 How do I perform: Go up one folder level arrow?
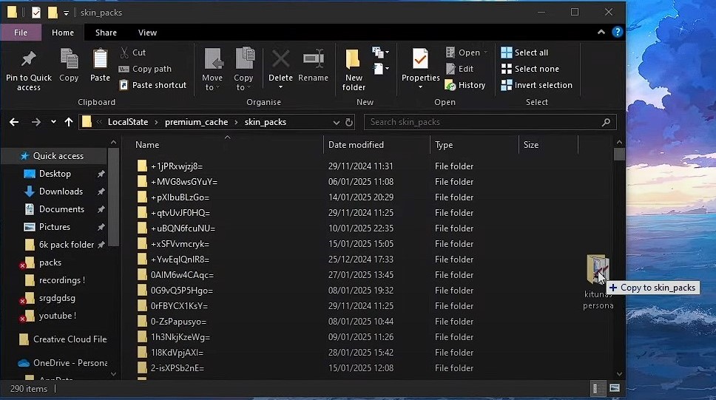pos(69,122)
